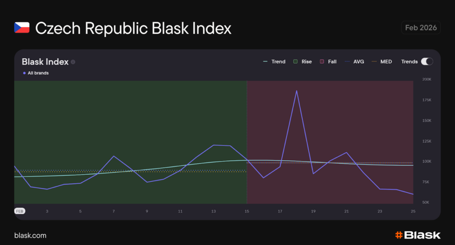Turn off the Trends toggle switch
This screenshot has height=245, width=455.
427,62
